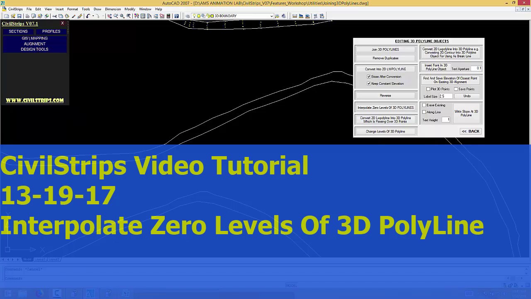Click the Help question mark icon
The width and height of the screenshot is (531, 299).
[x=176, y=16]
